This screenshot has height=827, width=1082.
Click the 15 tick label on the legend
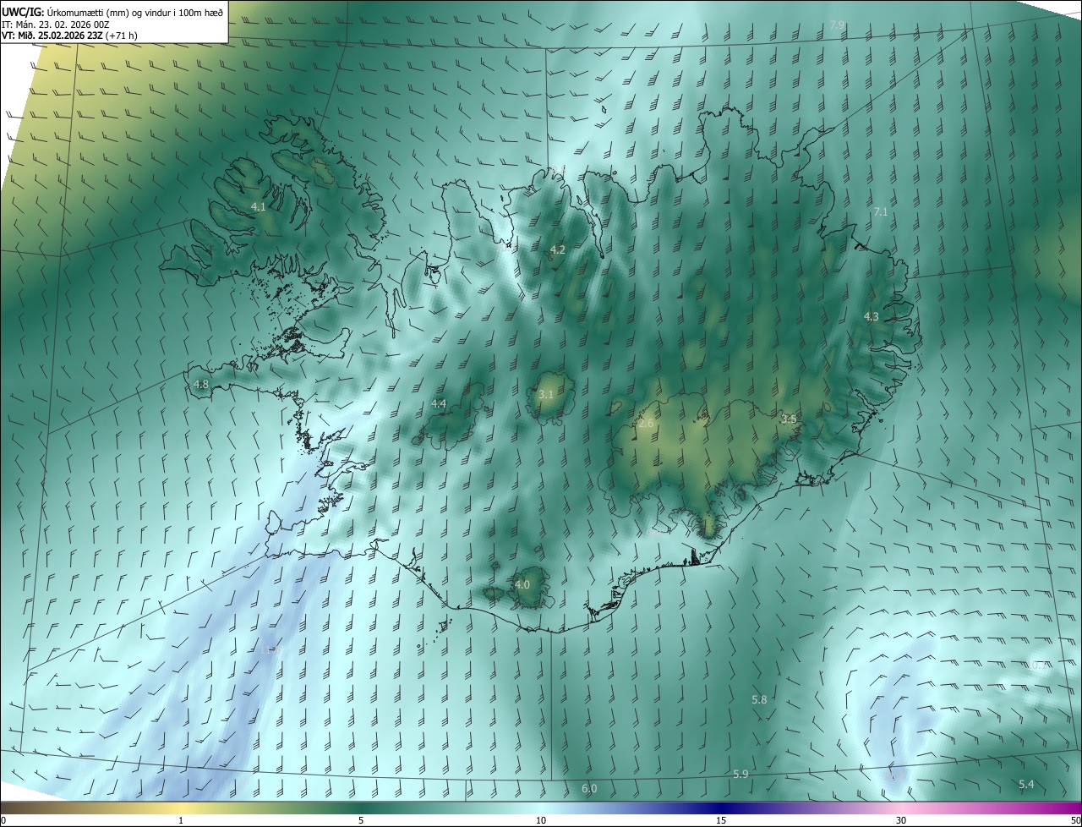(721, 820)
